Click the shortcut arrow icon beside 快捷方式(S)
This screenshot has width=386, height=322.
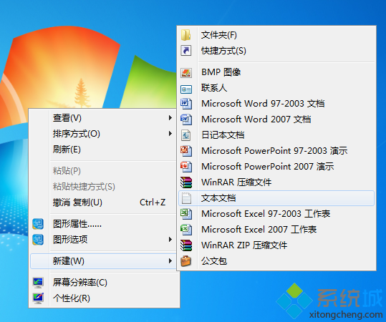(x=186, y=51)
